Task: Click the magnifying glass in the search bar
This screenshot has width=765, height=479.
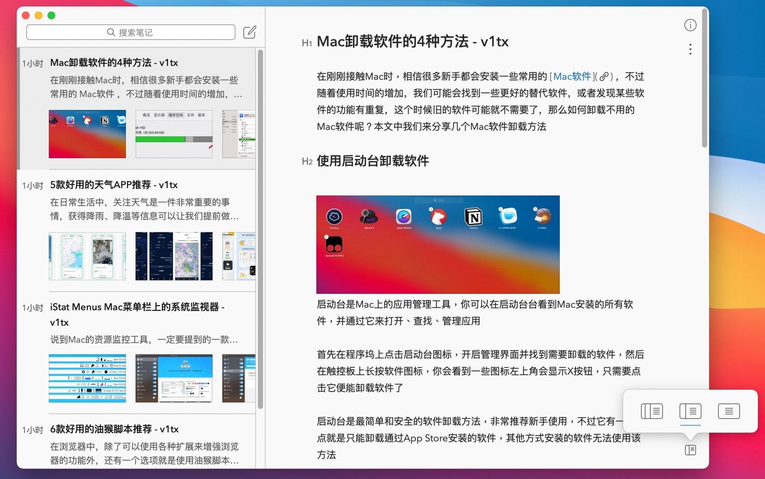Action: pyautogui.click(x=111, y=32)
